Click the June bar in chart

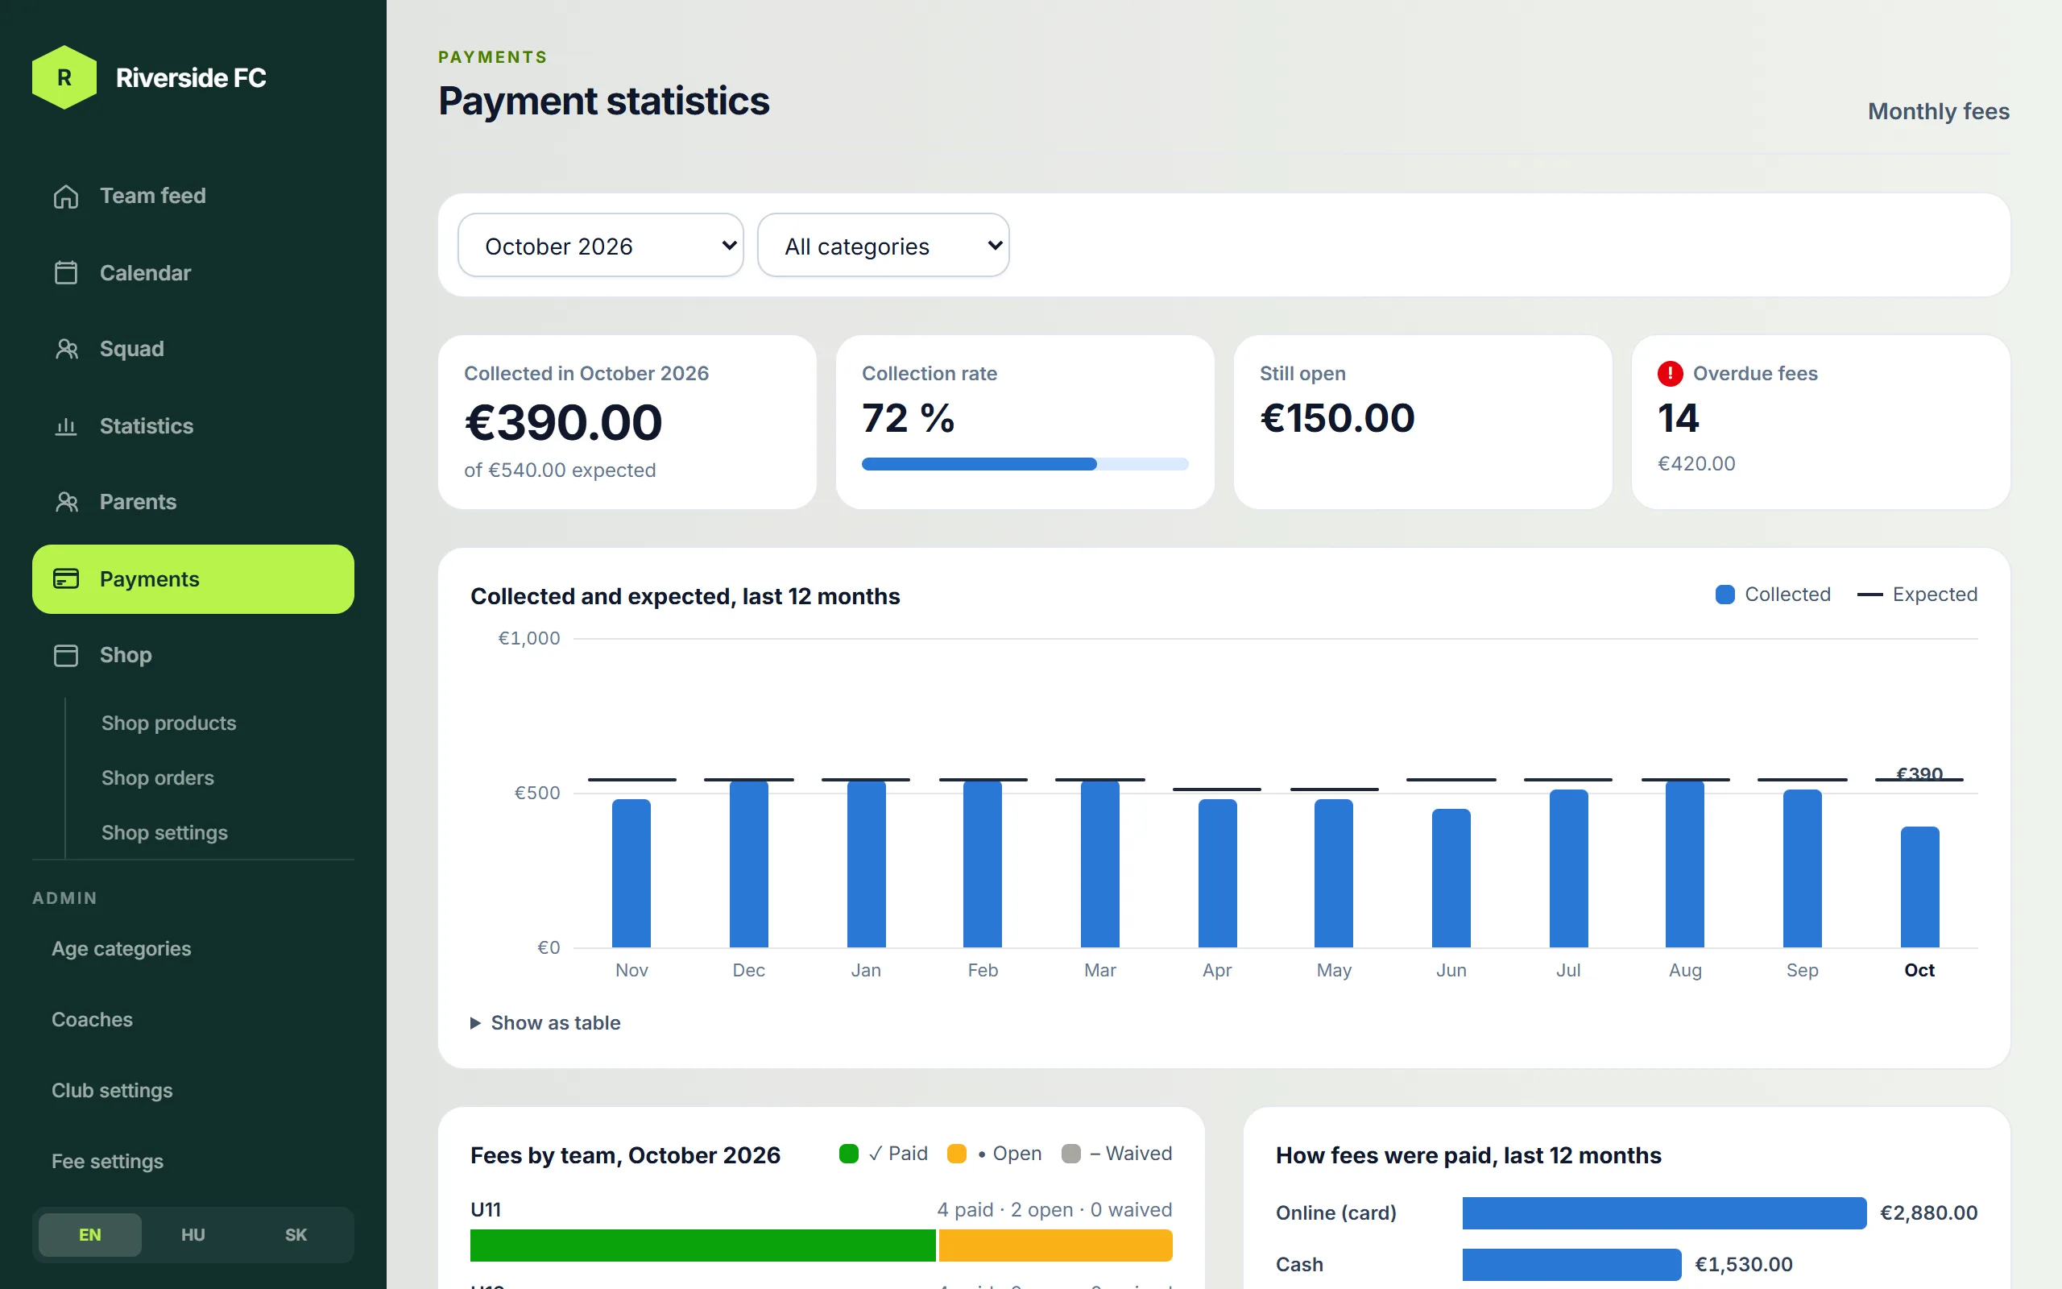(1451, 878)
